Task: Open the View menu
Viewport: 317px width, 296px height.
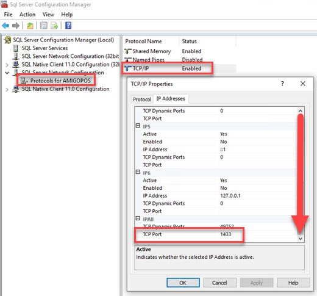Action: click(48, 15)
